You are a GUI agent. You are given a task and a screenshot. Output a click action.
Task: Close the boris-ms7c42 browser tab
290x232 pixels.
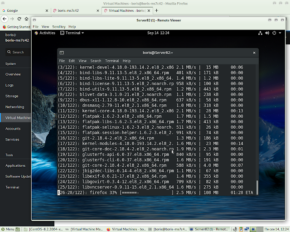[98, 10]
